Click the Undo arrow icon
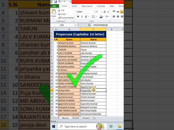 point(59,2)
